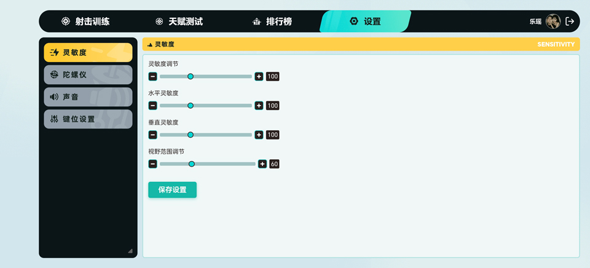Go to the 排行榜 leaderboard tab
The width and height of the screenshot is (590, 268).
tap(272, 22)
